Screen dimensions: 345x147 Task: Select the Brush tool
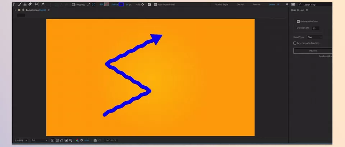20,4
